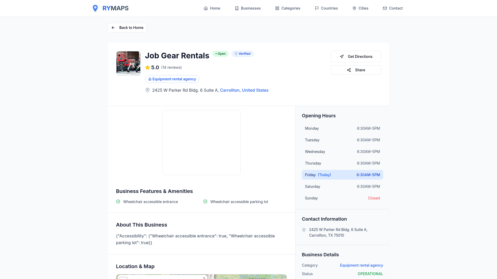Click the Open status badge
This screenshot has width=497, height=279.
(x=220, y=54)
